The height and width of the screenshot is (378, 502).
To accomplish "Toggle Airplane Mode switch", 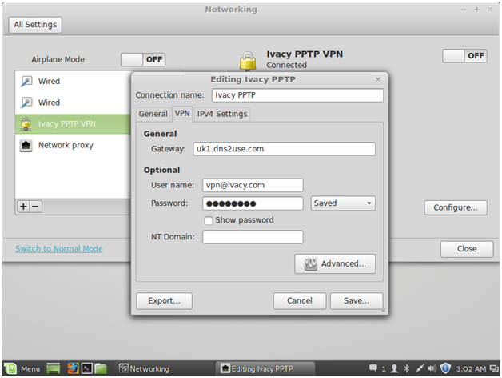I will pyautogui.click(x=143, y=60).
